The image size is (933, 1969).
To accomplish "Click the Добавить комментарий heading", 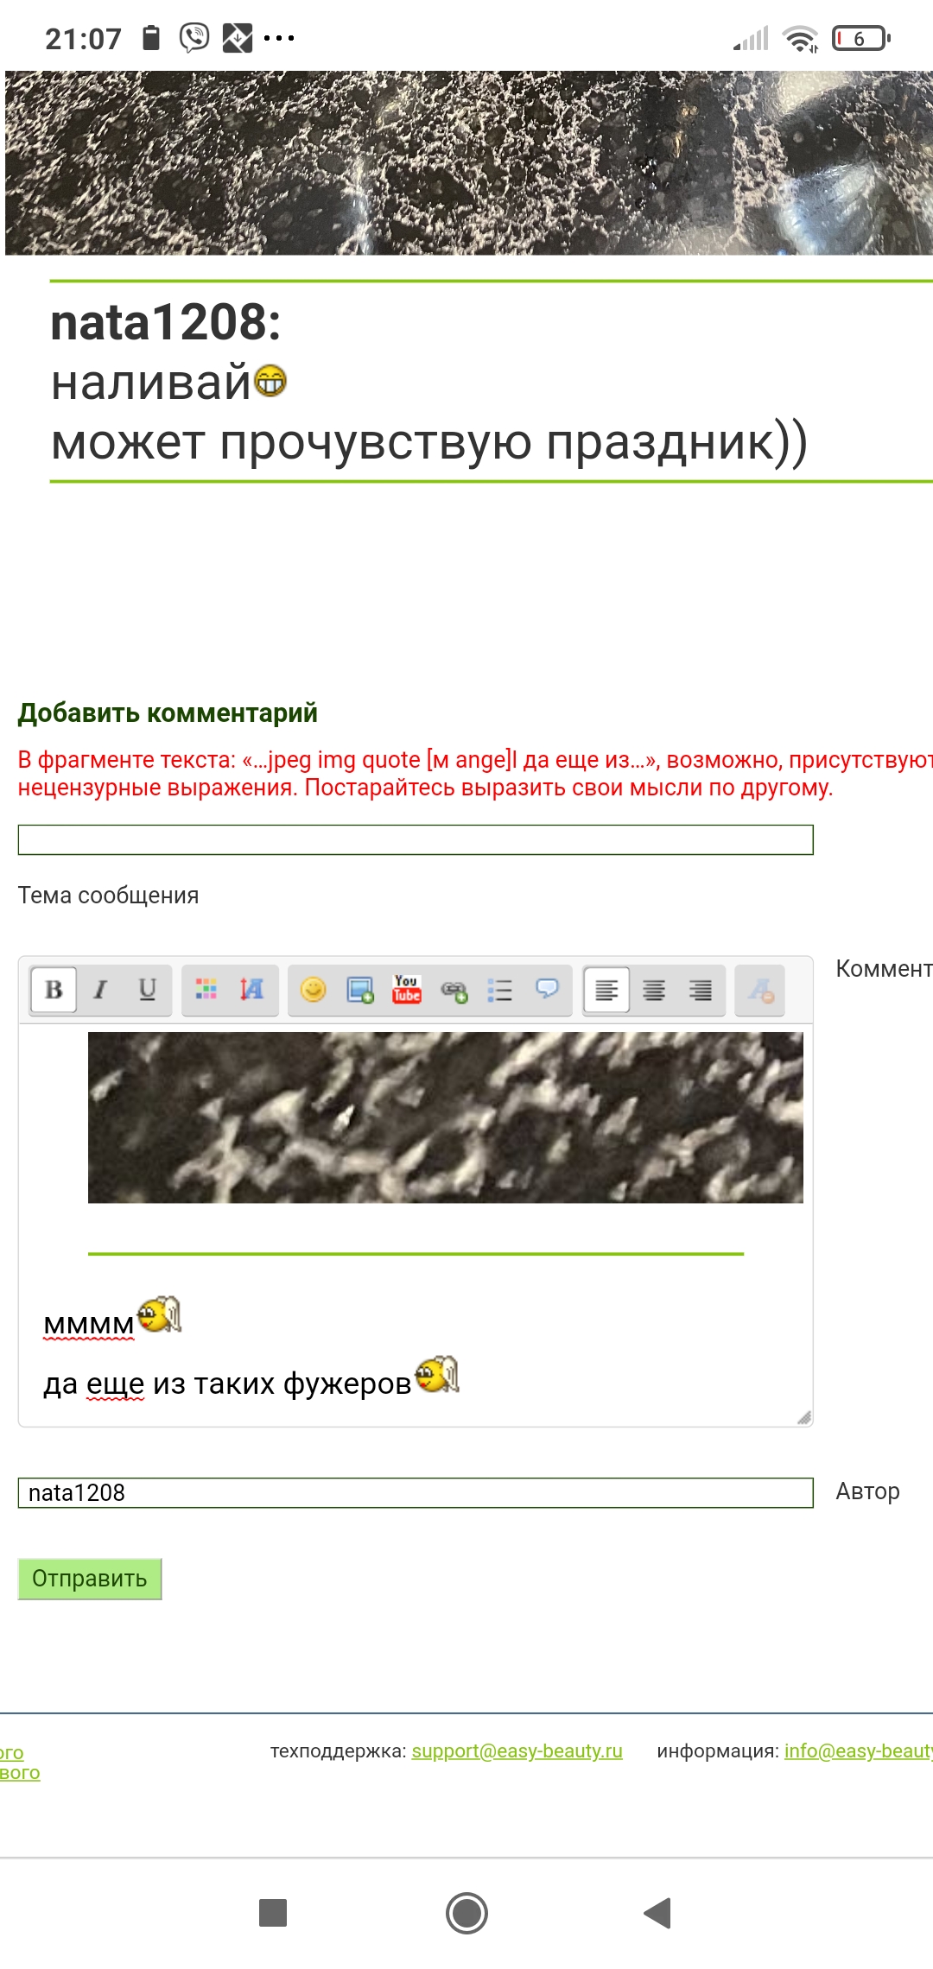I will (x=168, y=712).
